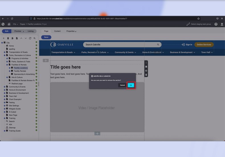225x157 pixels.
Task: Expand the Community & Events tree node
Action: pos(4,87)
